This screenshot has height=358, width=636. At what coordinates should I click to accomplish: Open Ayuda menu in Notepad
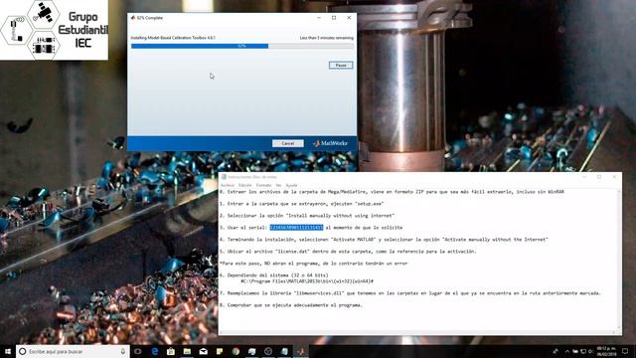click(291, 185)
